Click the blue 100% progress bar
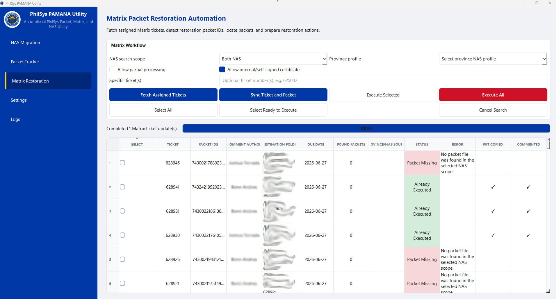Screen dimensions: 556x299 tap(366, 128)
